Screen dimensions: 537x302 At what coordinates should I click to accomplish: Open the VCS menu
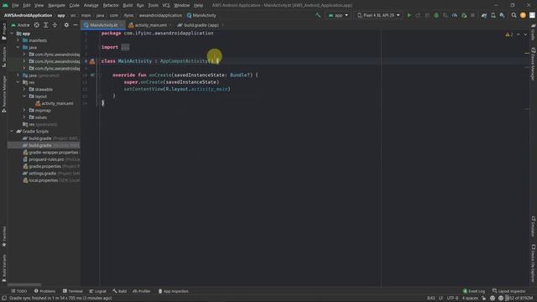(x=166, y=5)
